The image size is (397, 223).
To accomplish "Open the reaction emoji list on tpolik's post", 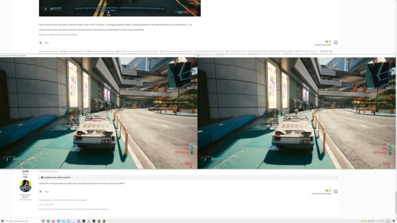I will pos(328,190).
